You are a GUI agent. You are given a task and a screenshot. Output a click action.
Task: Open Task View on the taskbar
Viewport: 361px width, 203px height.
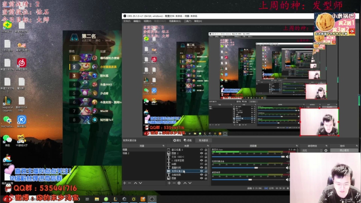[87, 199]
